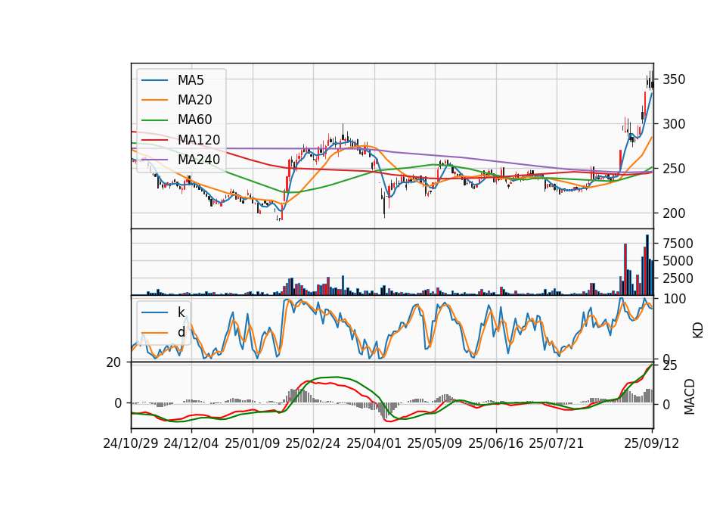726x522 pixels.
Task: Click the 24/10/29 date label
Action: (131, 443)
